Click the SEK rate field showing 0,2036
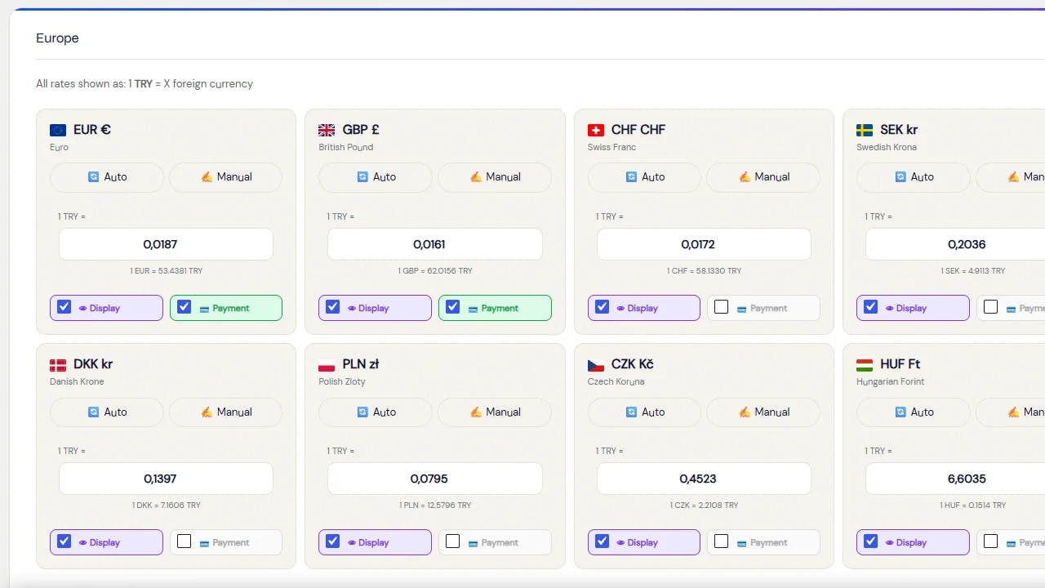Screen dimensions: 1045x588 (x=955, y=244)
